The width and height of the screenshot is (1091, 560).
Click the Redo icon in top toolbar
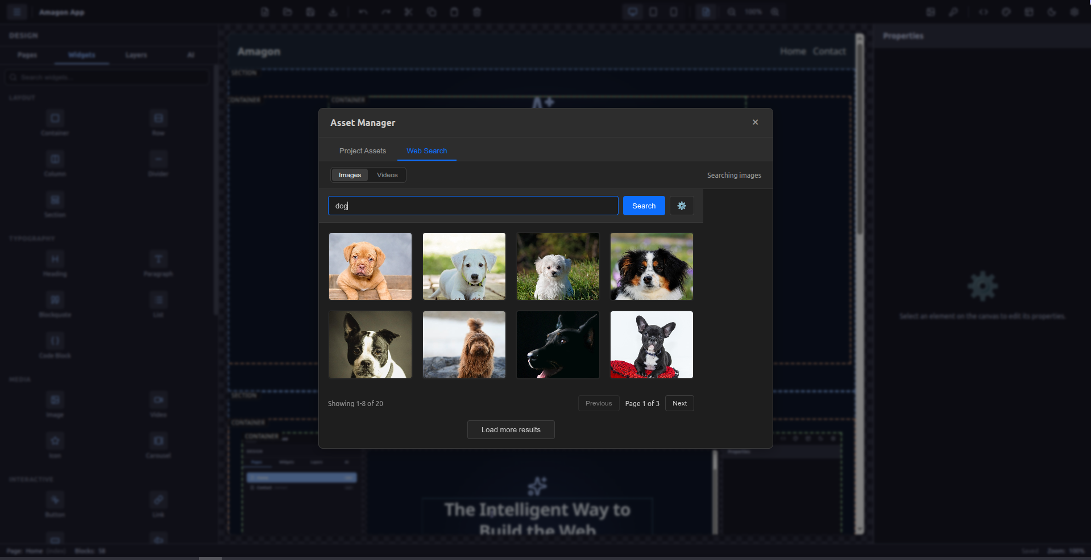point(386,12)
